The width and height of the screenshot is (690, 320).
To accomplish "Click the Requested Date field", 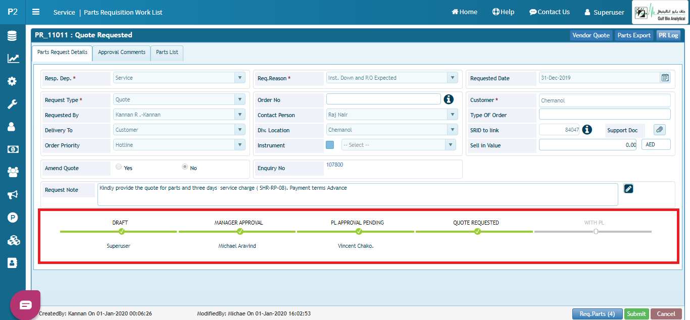I will coord(599,78).
